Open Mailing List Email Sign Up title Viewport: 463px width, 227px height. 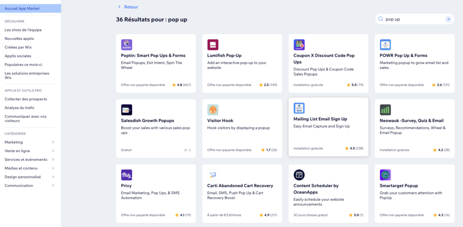pyautogui.click(x=321, y=119)
